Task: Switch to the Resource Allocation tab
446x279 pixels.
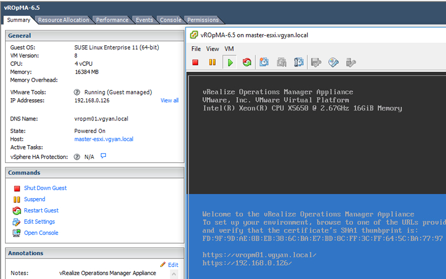Action: [x=64, y=20]
